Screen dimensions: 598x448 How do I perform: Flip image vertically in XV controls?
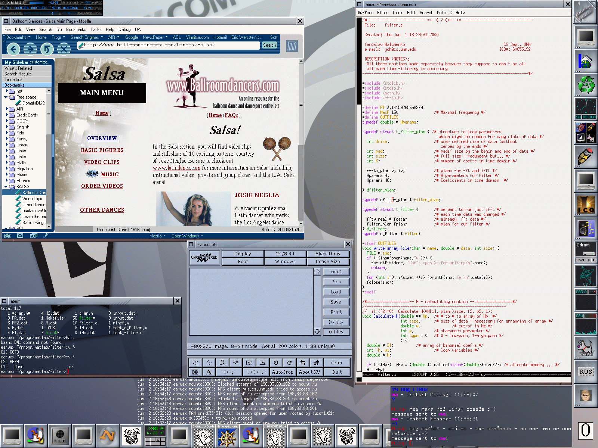[x=316, y=363]
